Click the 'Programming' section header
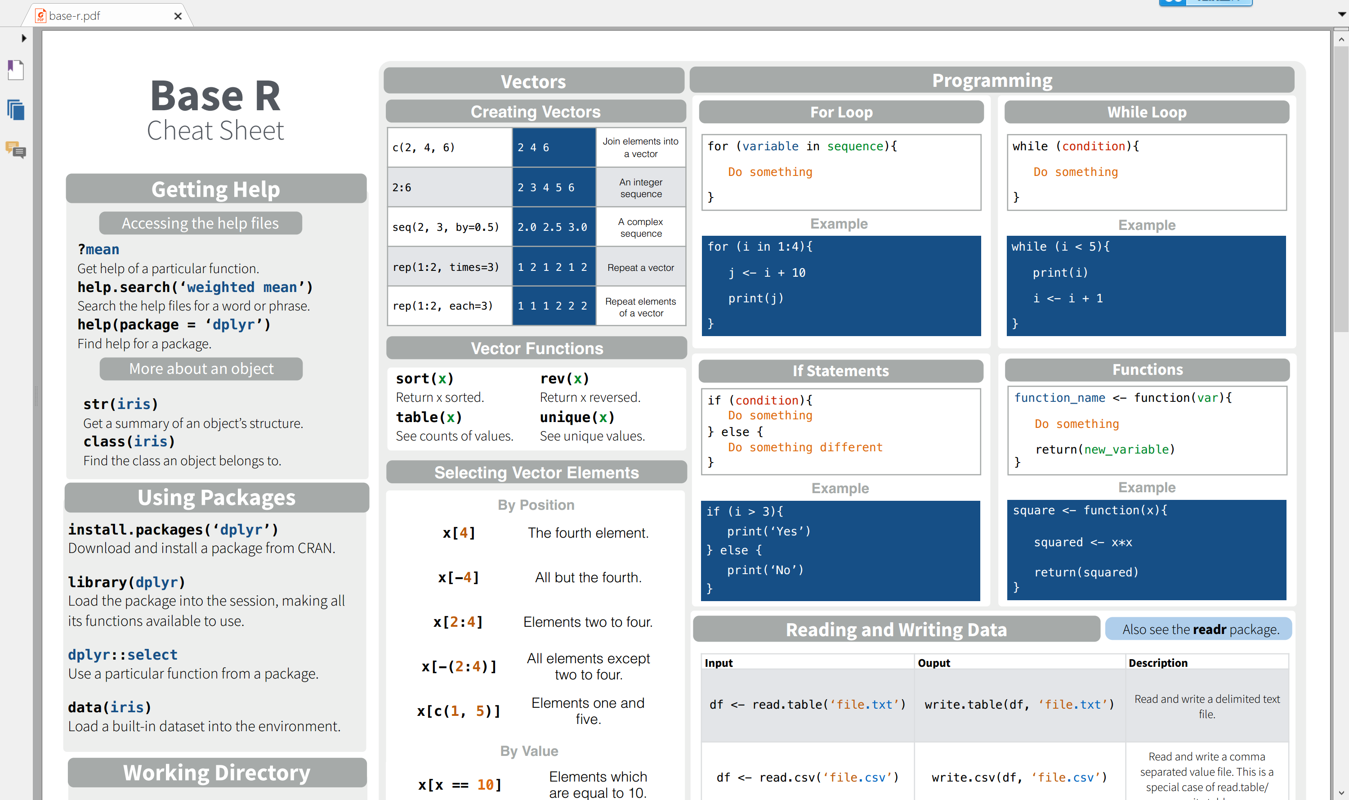The width and height of the screenshot is (1349, 800). point(991,81)
